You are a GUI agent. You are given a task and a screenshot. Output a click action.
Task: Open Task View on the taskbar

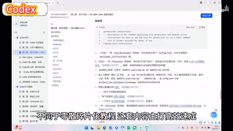(92, 128)
